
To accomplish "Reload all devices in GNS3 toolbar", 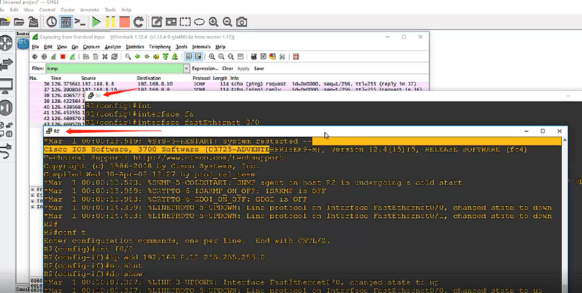I will (x=139, y=22).
